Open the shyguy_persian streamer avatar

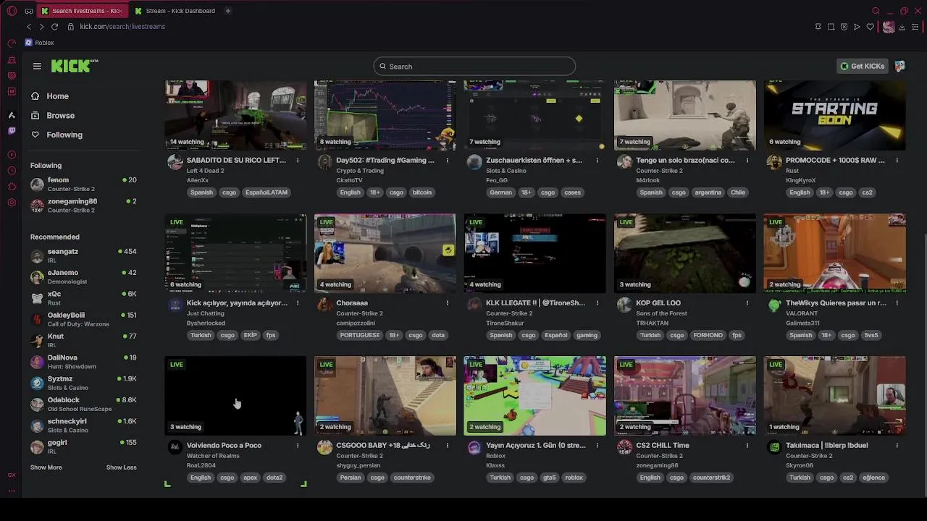point(324,447)
